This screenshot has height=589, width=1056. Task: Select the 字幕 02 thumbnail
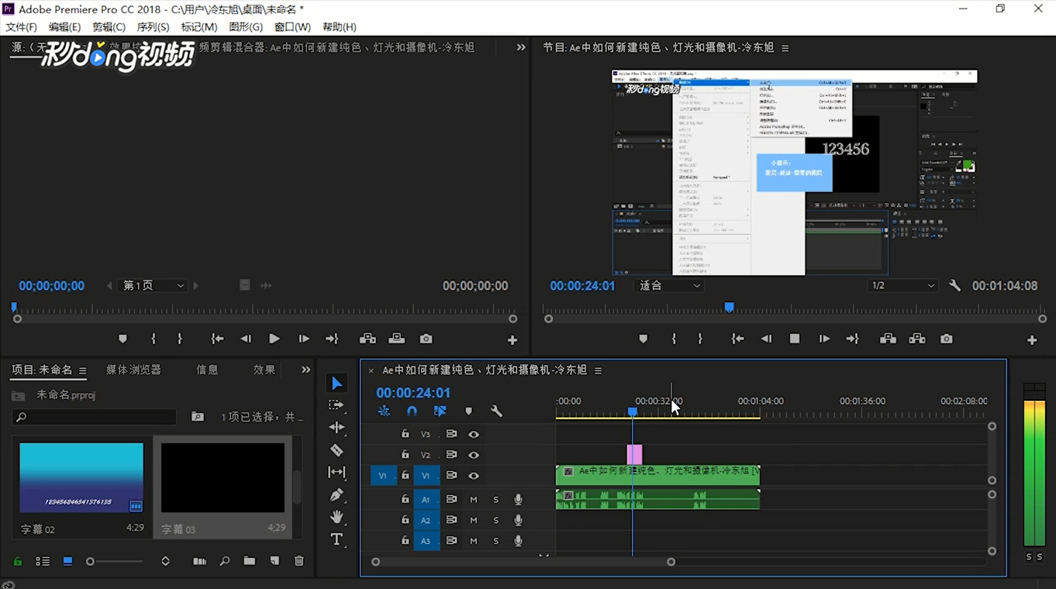pos(81,477)
